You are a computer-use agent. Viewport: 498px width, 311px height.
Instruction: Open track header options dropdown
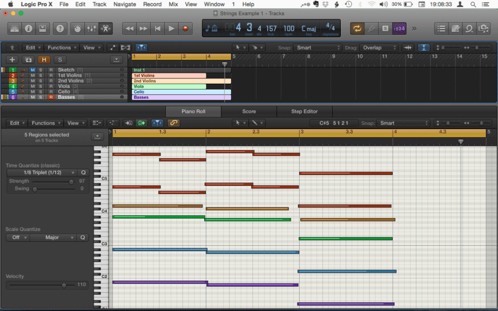point(116,60)
